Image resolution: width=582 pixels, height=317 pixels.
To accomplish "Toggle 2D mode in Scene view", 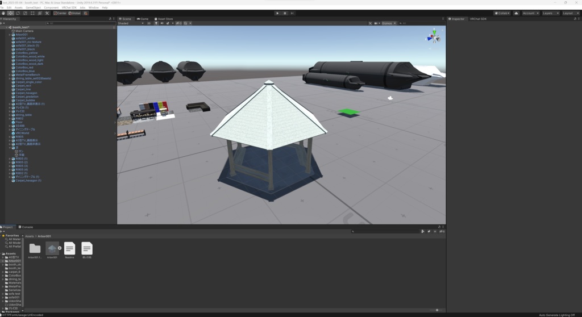I will [x=149, y=23].
